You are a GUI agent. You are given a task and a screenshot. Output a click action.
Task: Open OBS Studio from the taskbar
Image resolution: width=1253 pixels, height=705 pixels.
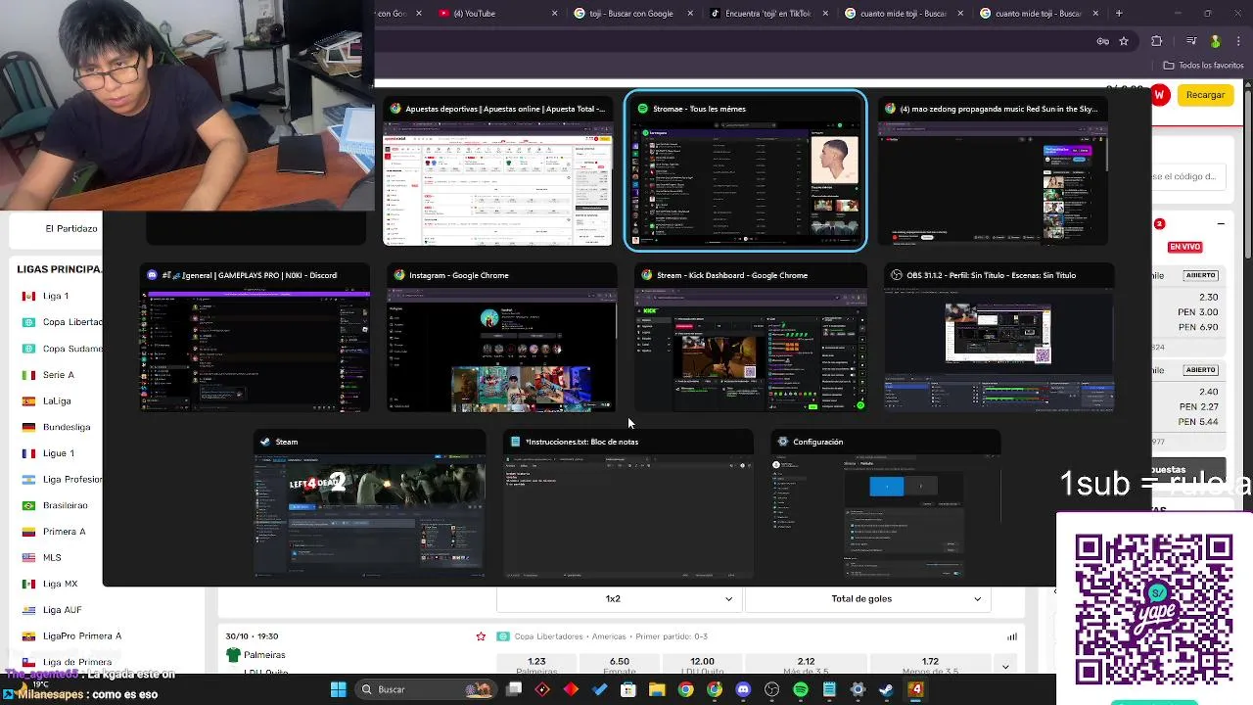[771, 689]
